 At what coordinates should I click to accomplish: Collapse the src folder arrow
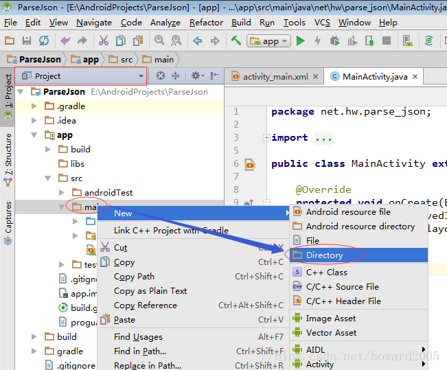48,178
